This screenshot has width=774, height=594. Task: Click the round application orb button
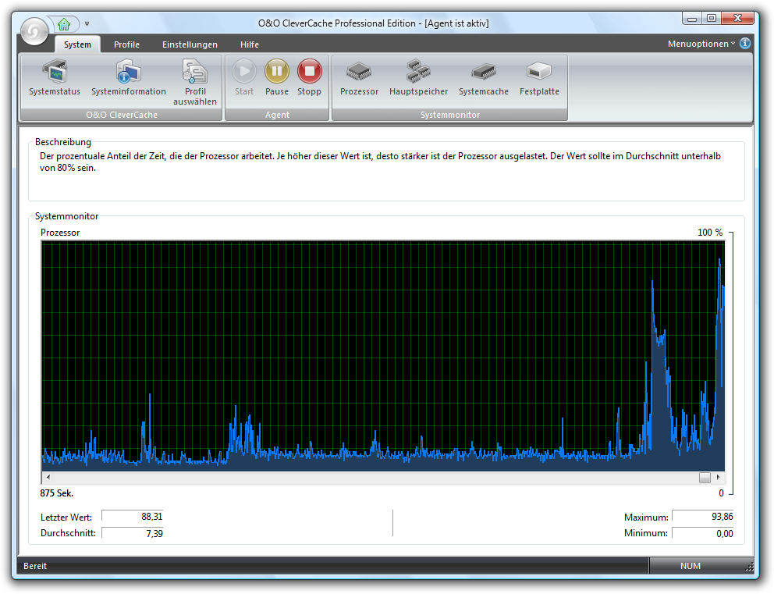coord(34,31)
